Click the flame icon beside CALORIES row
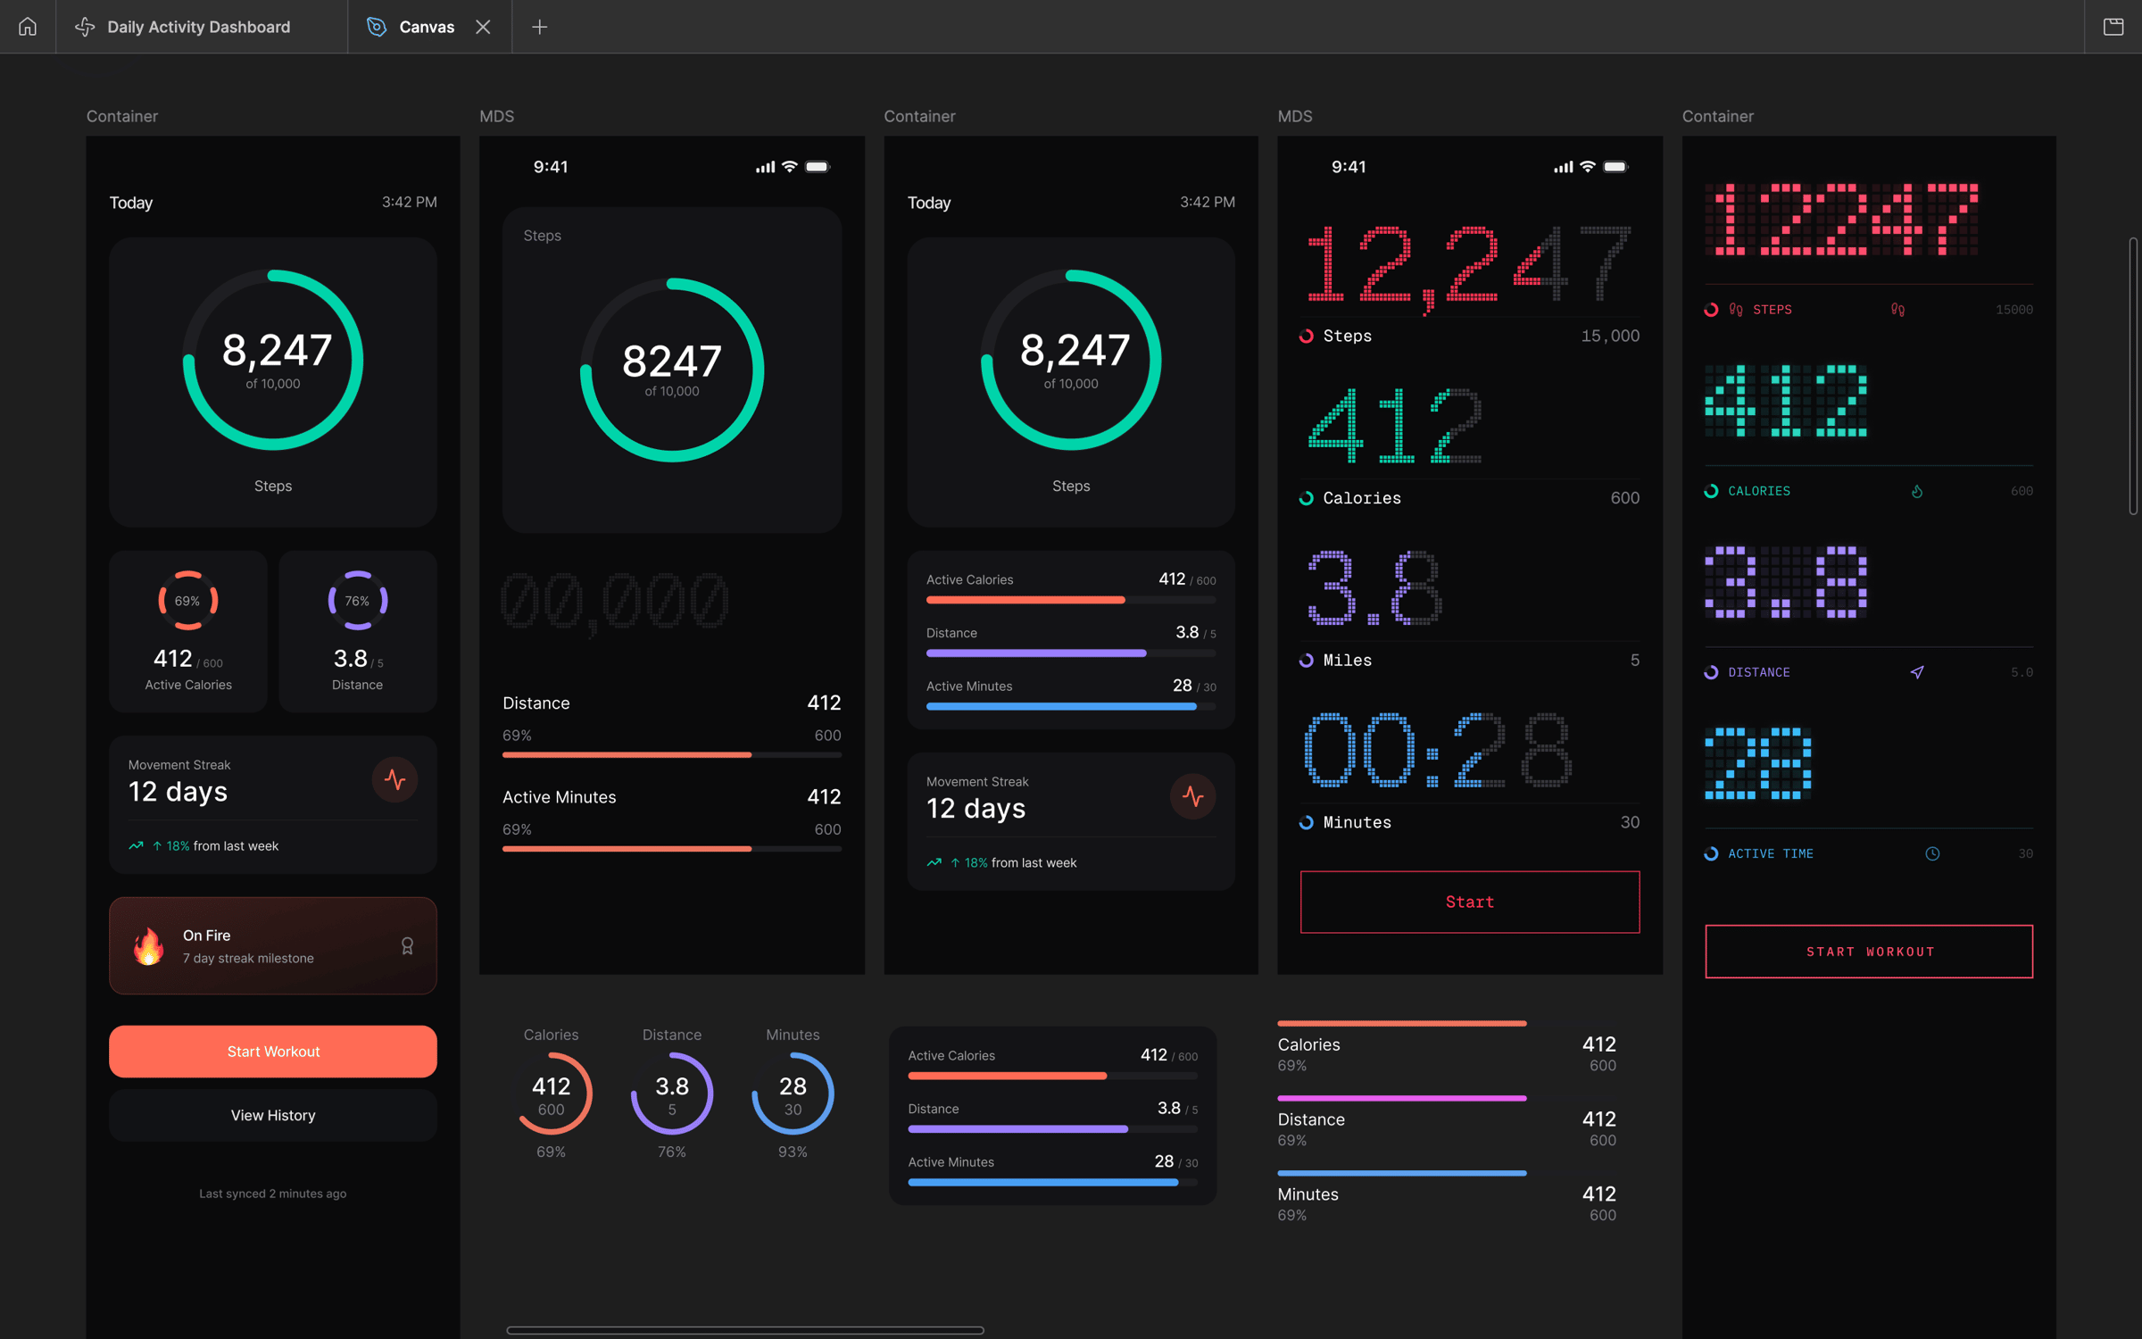The height and width of the screenshot is (1339, 2142). (x=1917, y=491)
